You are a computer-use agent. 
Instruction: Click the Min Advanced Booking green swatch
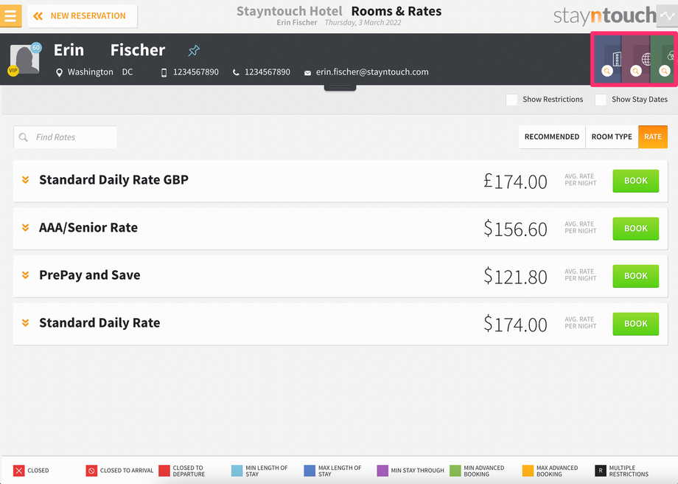455,471
